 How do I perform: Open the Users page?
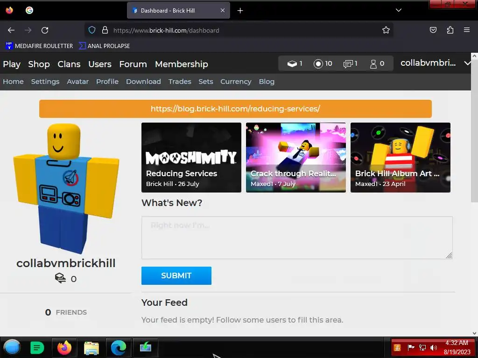pyautogui.click(x=100, y=64)
